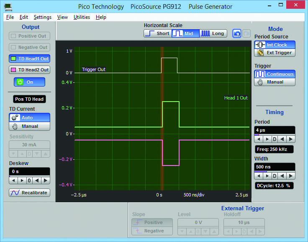This screenshot has height=242, width=308.
Task: Click the Width slider bar
Action: click(275, 171)
